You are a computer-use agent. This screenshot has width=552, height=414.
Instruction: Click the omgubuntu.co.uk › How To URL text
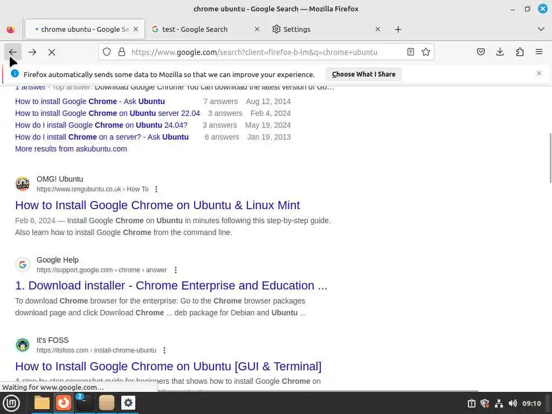point(93,189)
